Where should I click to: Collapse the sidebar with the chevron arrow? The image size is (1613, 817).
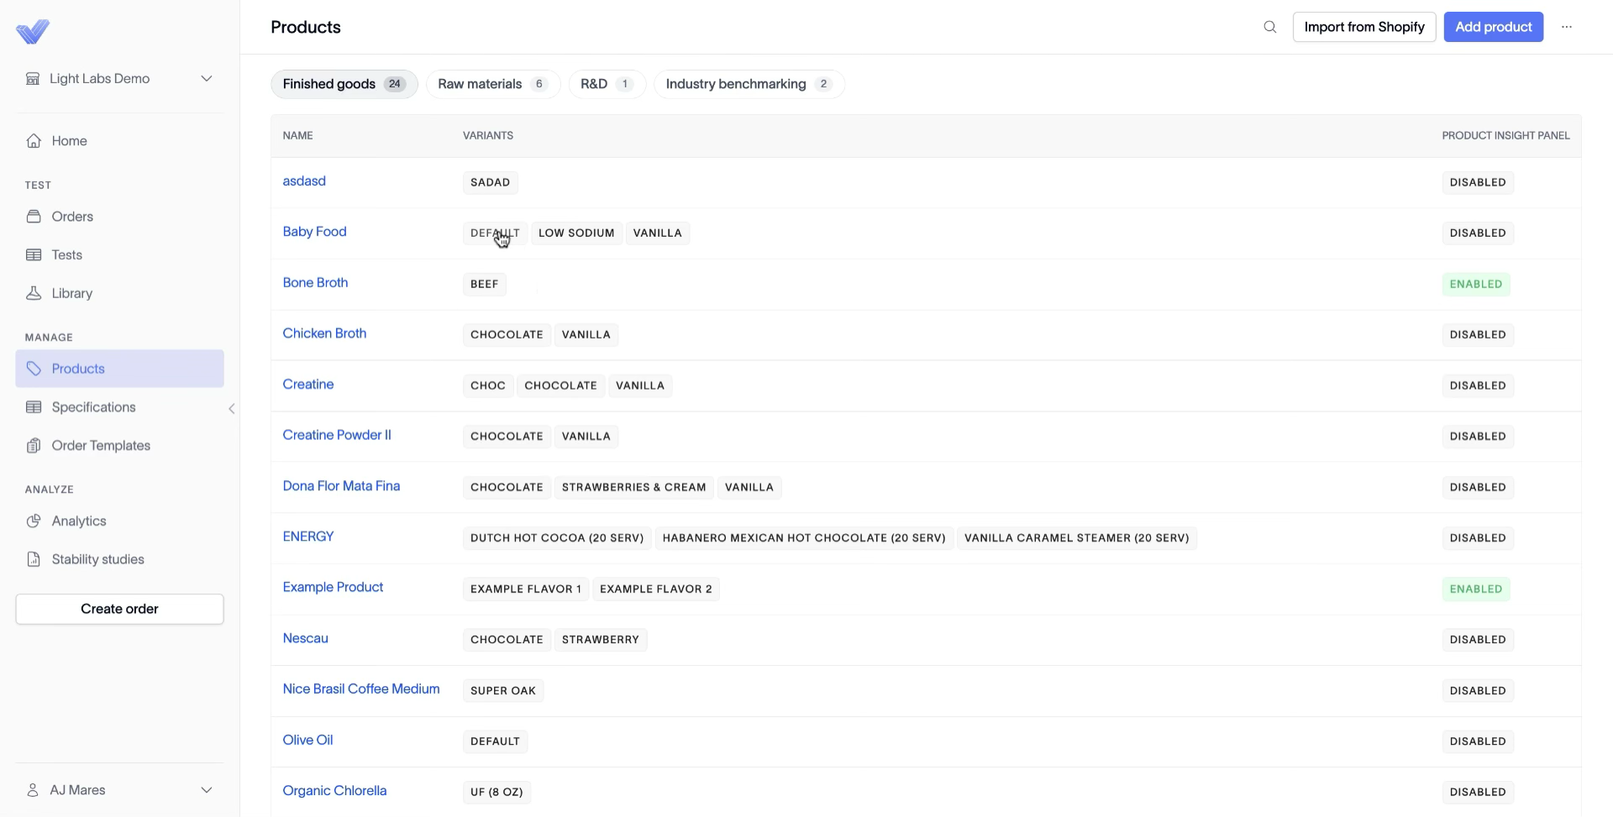(232, 409)
